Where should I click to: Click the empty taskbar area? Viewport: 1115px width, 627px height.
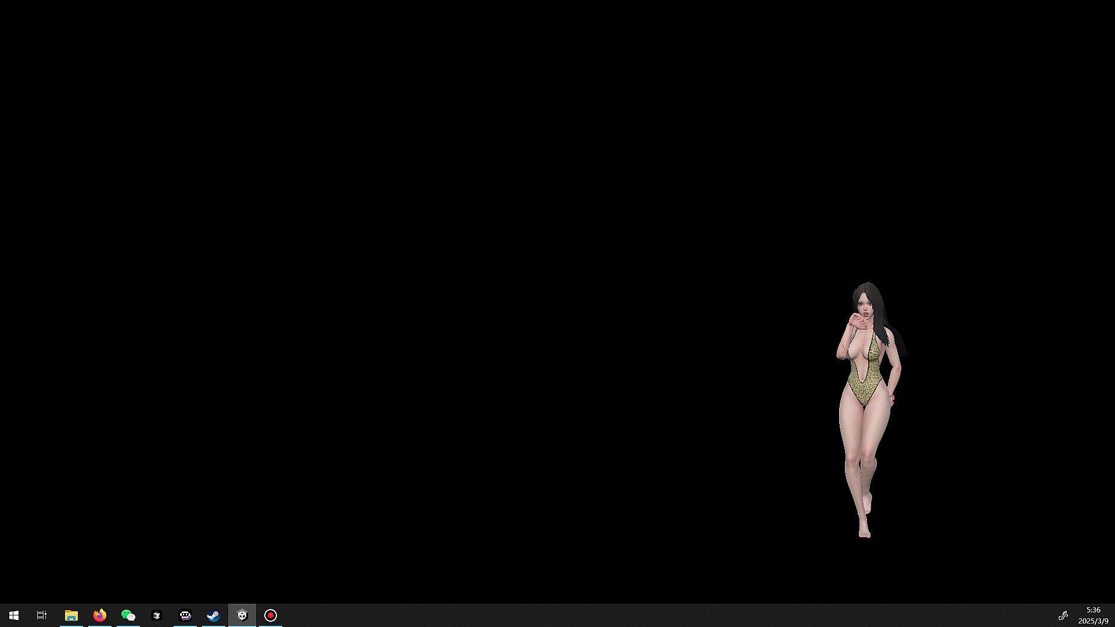point(639,615)
